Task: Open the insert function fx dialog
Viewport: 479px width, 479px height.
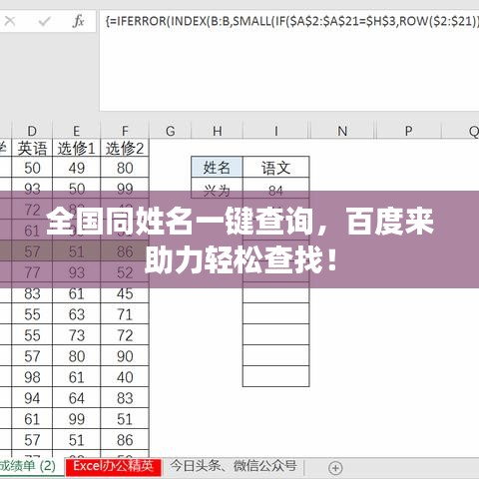Action: click(78, 21)
